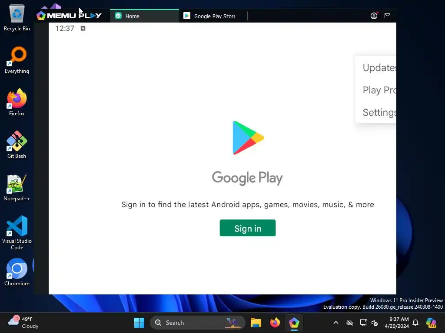Click the Home tab's green icon

point(118,16)
